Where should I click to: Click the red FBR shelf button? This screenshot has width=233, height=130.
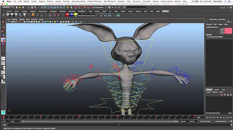[67, 15]
